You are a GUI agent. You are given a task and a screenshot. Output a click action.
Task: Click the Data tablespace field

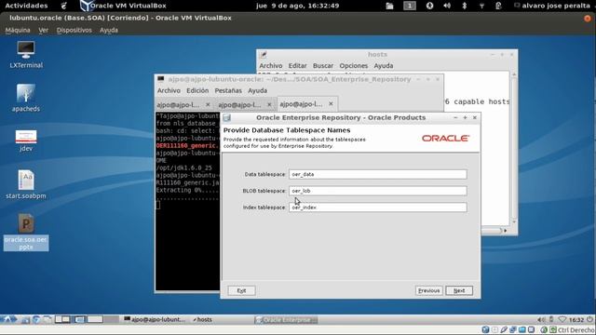(x=377, y=174)
